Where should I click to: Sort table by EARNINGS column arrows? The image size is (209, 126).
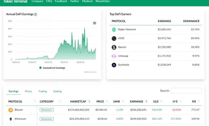pos(146,101)
